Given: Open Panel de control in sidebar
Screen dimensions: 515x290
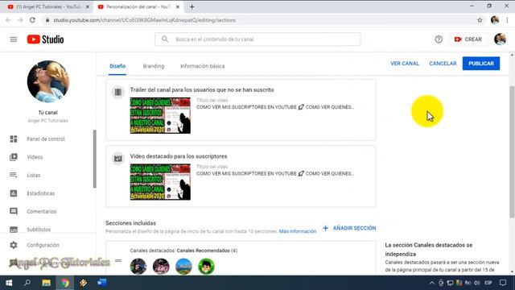Looking at the screenshot, I should (x=46, y=139).
